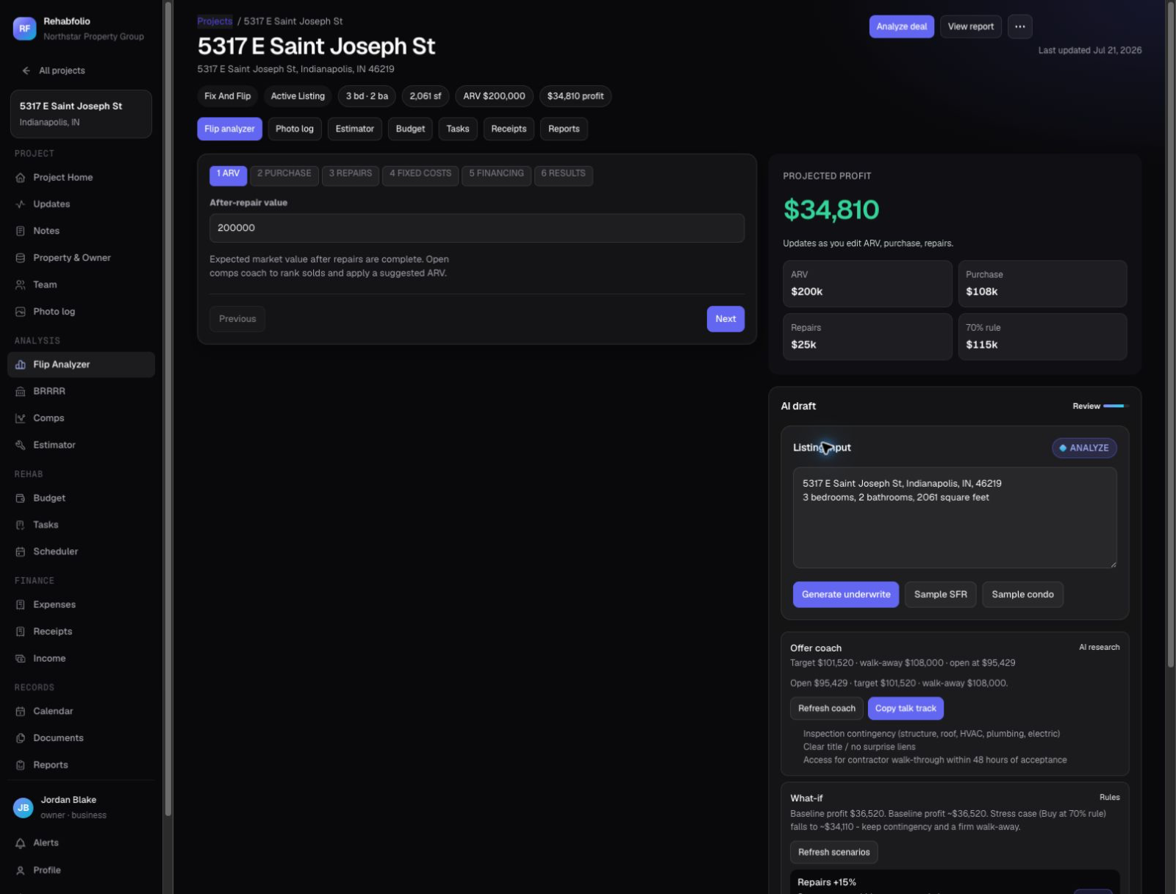Screen dimensions: 1176x894
Task: Click the Estimator tool icon in the sidebar
Action: pyautogui.click(x=21, y=445)
